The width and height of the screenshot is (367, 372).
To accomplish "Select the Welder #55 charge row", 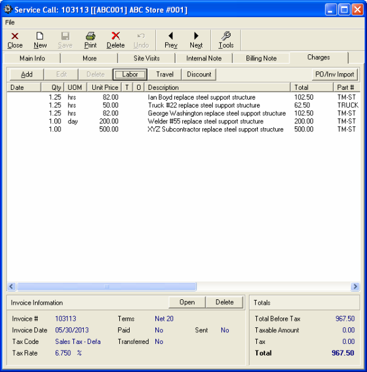I will 183,122.
